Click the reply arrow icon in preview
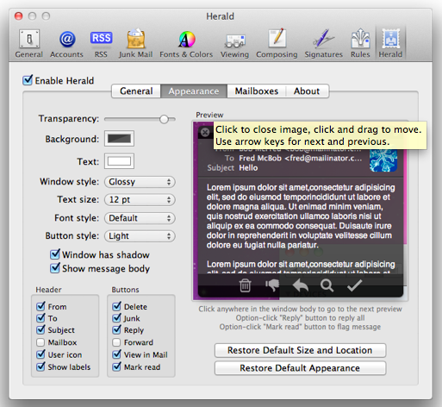The image size is (442, 407). point(301,285)
